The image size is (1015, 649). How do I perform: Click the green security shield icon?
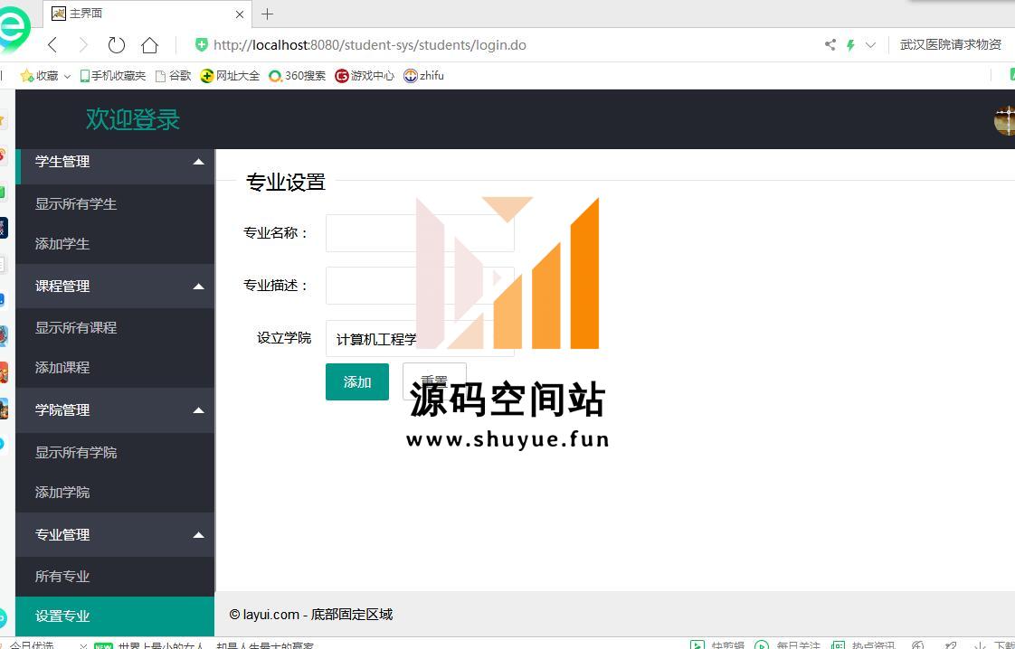[x=202, y=44]
